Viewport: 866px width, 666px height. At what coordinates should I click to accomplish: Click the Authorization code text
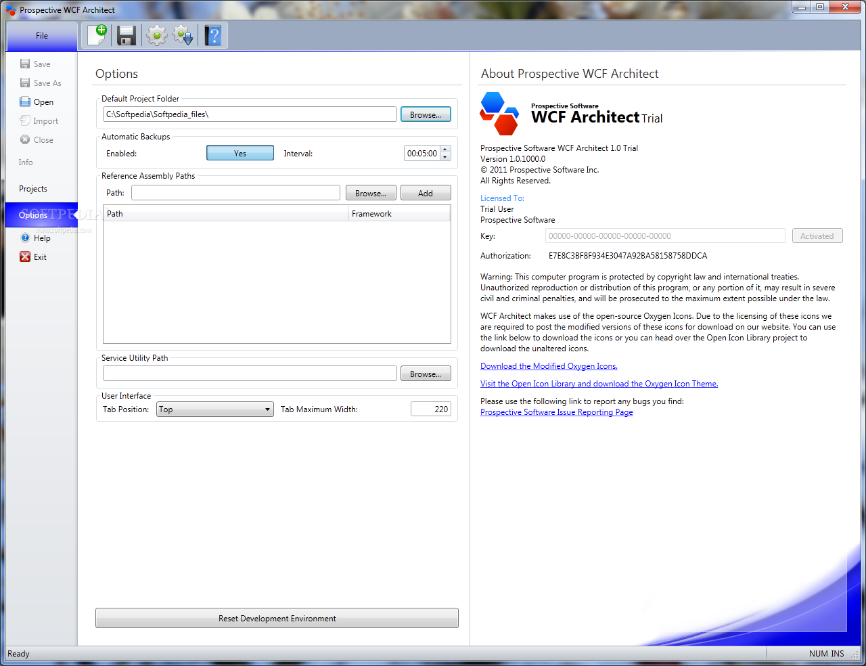[628, 256]
